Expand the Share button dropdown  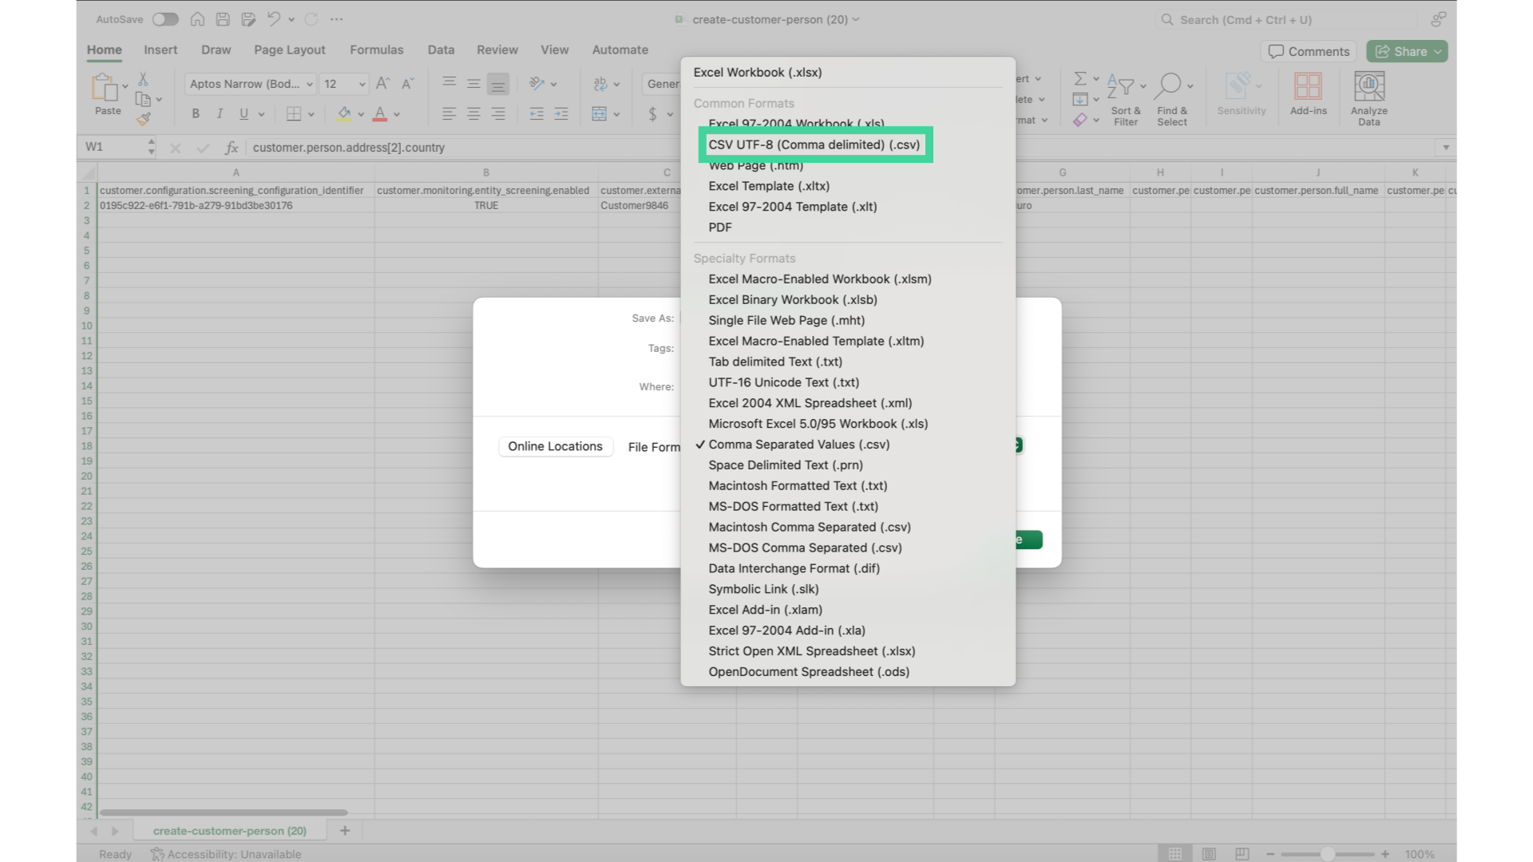pyautogui.click(x=1438, y=51)
